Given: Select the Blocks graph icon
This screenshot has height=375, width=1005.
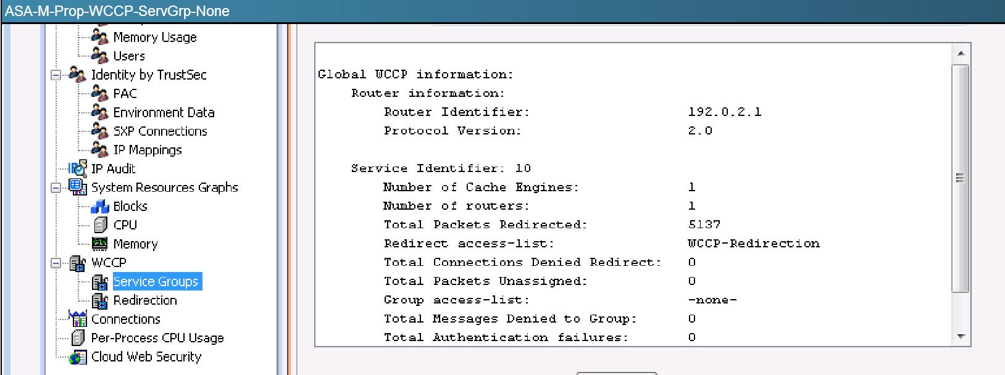Looking at the screenshot, I should tap(99, 206).
